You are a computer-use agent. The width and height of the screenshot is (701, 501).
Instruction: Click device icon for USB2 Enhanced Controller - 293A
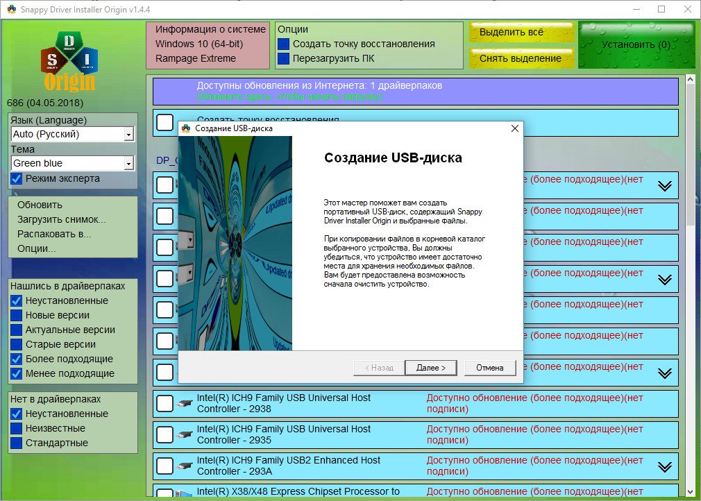click(x=184, y=466)
